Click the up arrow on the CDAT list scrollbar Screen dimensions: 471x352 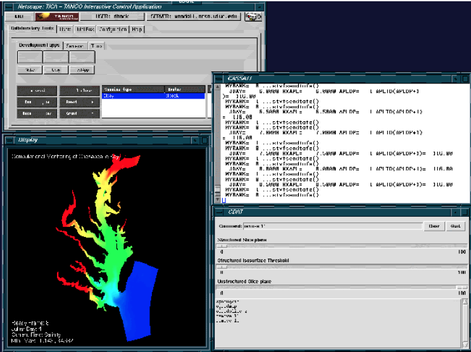(465, 301)
